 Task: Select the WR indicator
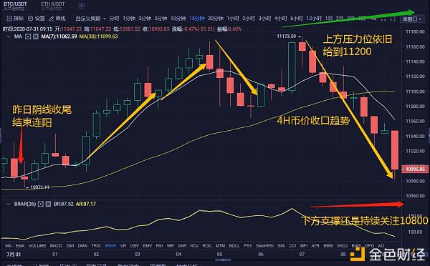point(171,246)
